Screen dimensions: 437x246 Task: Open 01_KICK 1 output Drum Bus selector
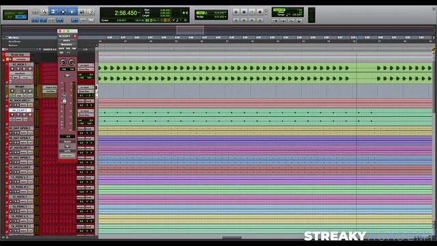[86, 69]
